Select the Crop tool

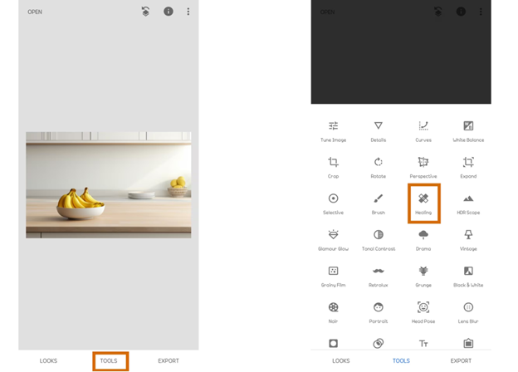click(333, 166)
